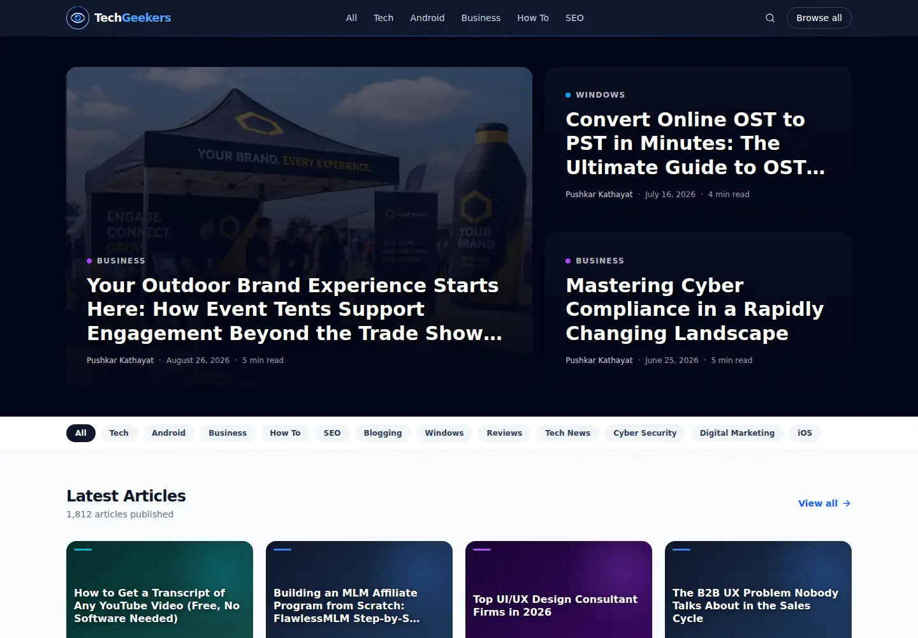Click the Latest Articles heading
Screen dimensions: 918x638
[126, 496]
